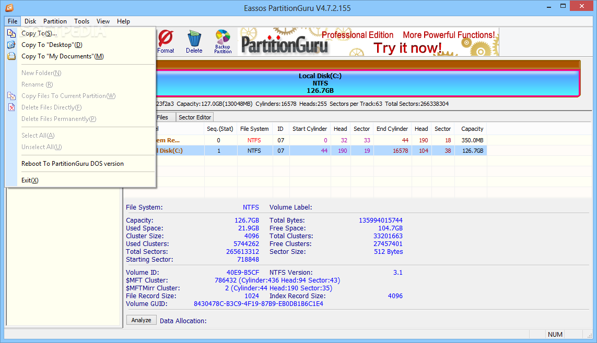Click the Backup Partition toolbar icon

coord(223,42)
